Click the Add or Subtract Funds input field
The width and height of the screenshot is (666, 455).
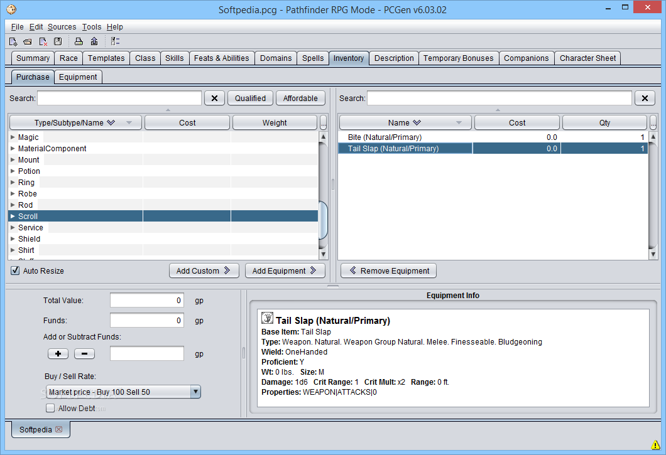pyautogui.click(x=147, y=353)
